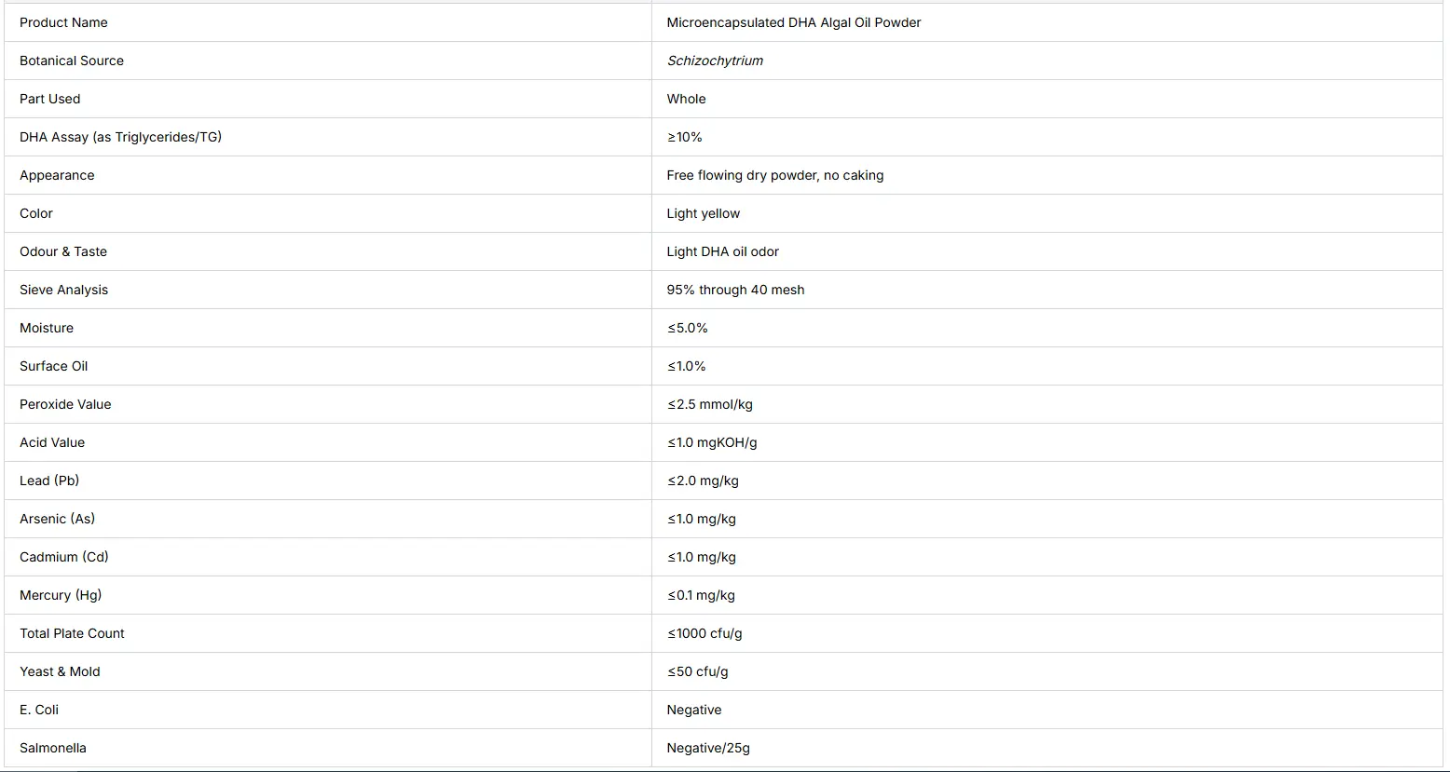This screenshot has height=772, width=1450.
Task: Click the DHA Assay (as Triglycerides/TG) cell
Action: (x=328, y=137)
